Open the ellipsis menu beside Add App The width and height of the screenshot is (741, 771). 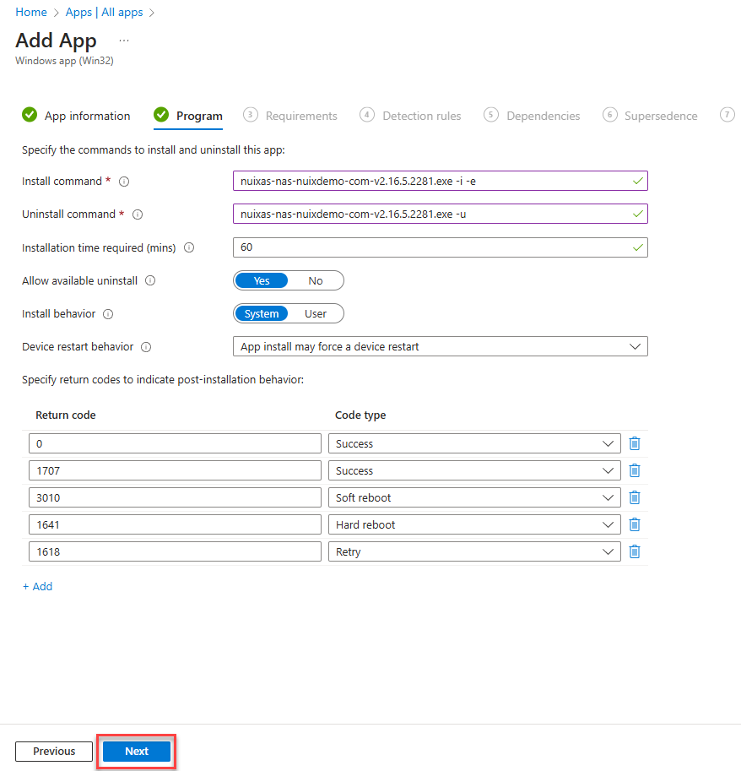pyautogui.click(x=124, y=41)
